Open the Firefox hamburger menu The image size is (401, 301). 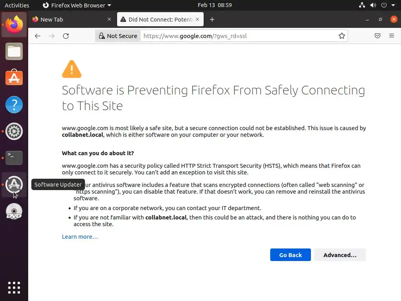click(x=392, y=36)
